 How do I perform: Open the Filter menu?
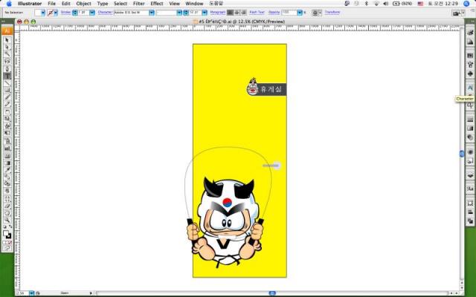click(139, 4)
